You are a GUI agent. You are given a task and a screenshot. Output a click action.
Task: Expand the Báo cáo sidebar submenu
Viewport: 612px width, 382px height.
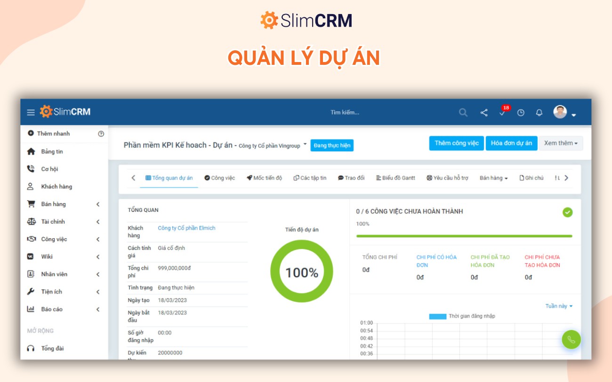click(98, 309)
